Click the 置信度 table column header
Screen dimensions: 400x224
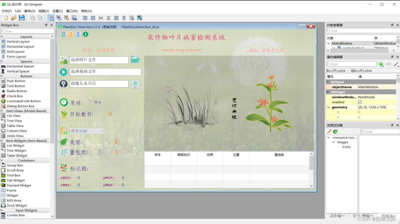(279, 155)
